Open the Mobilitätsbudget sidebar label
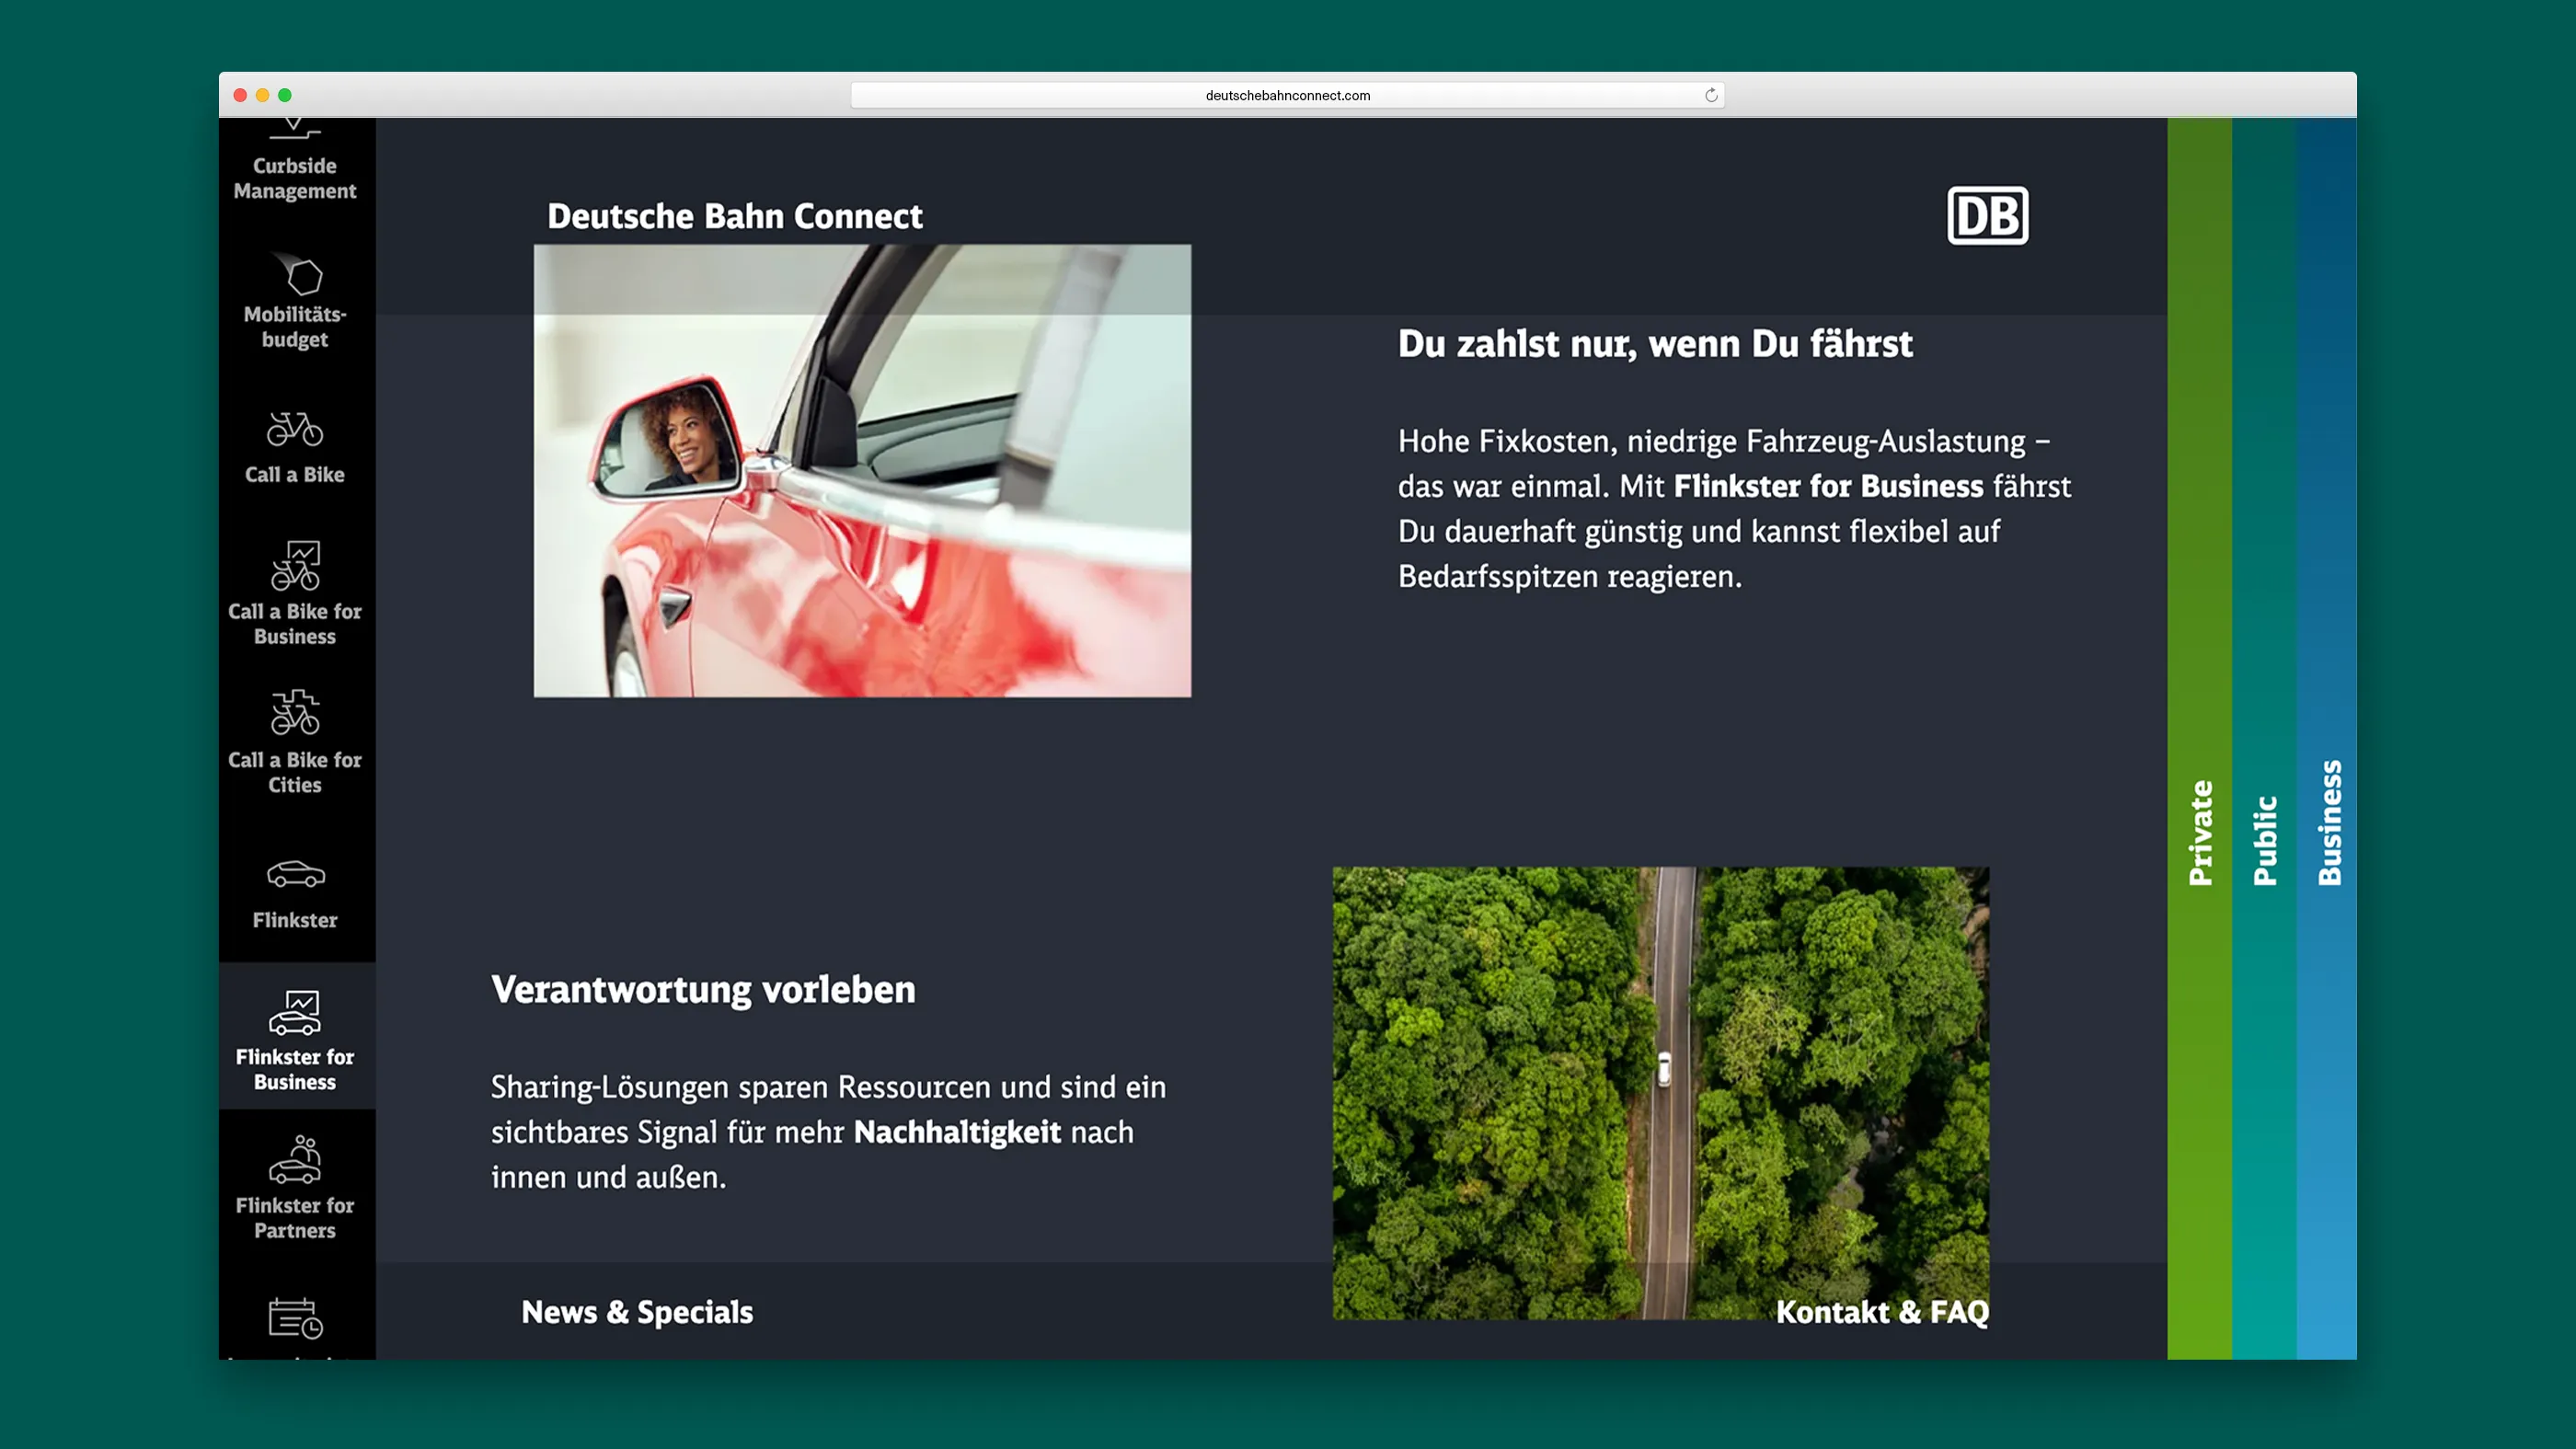The width and height of the screenshot is (2576, 1449). coord(295,327)
